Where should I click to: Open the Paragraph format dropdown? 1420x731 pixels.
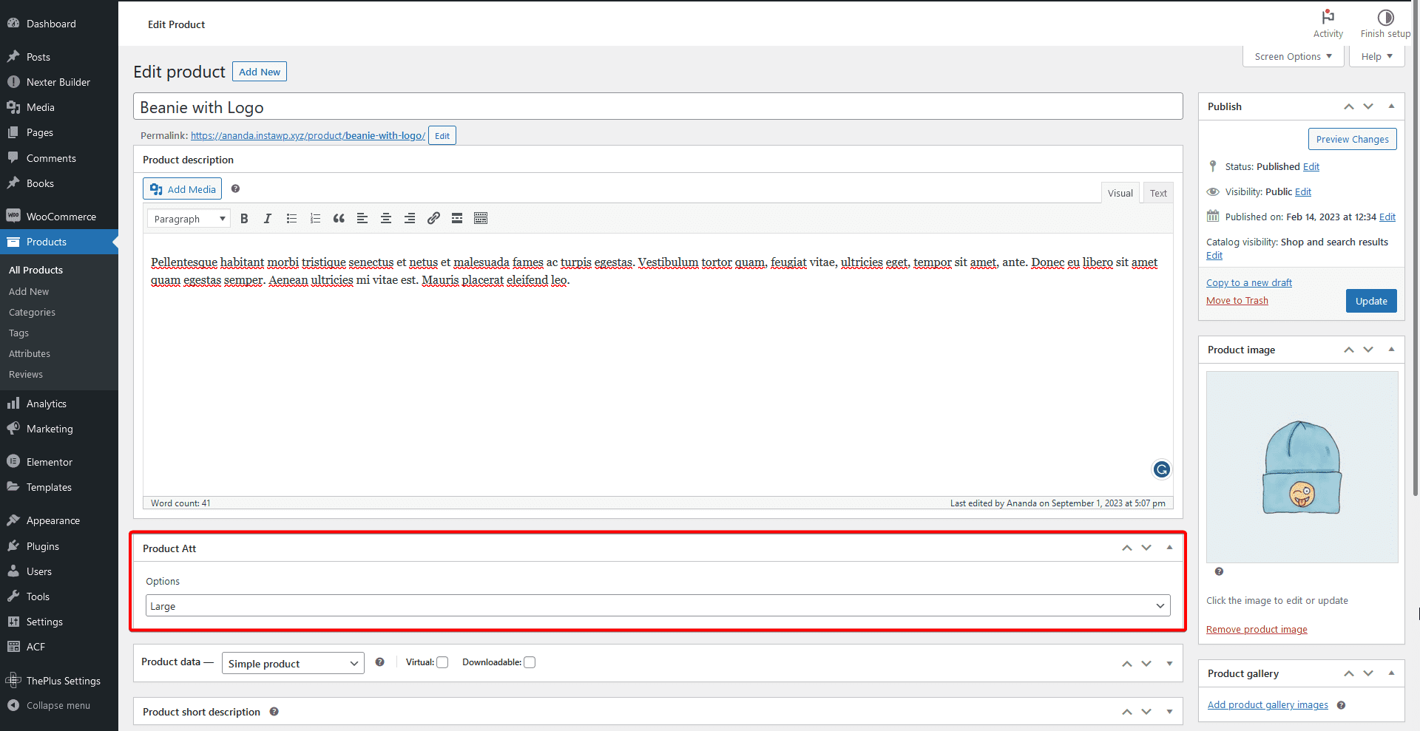[x=188, y=218]
